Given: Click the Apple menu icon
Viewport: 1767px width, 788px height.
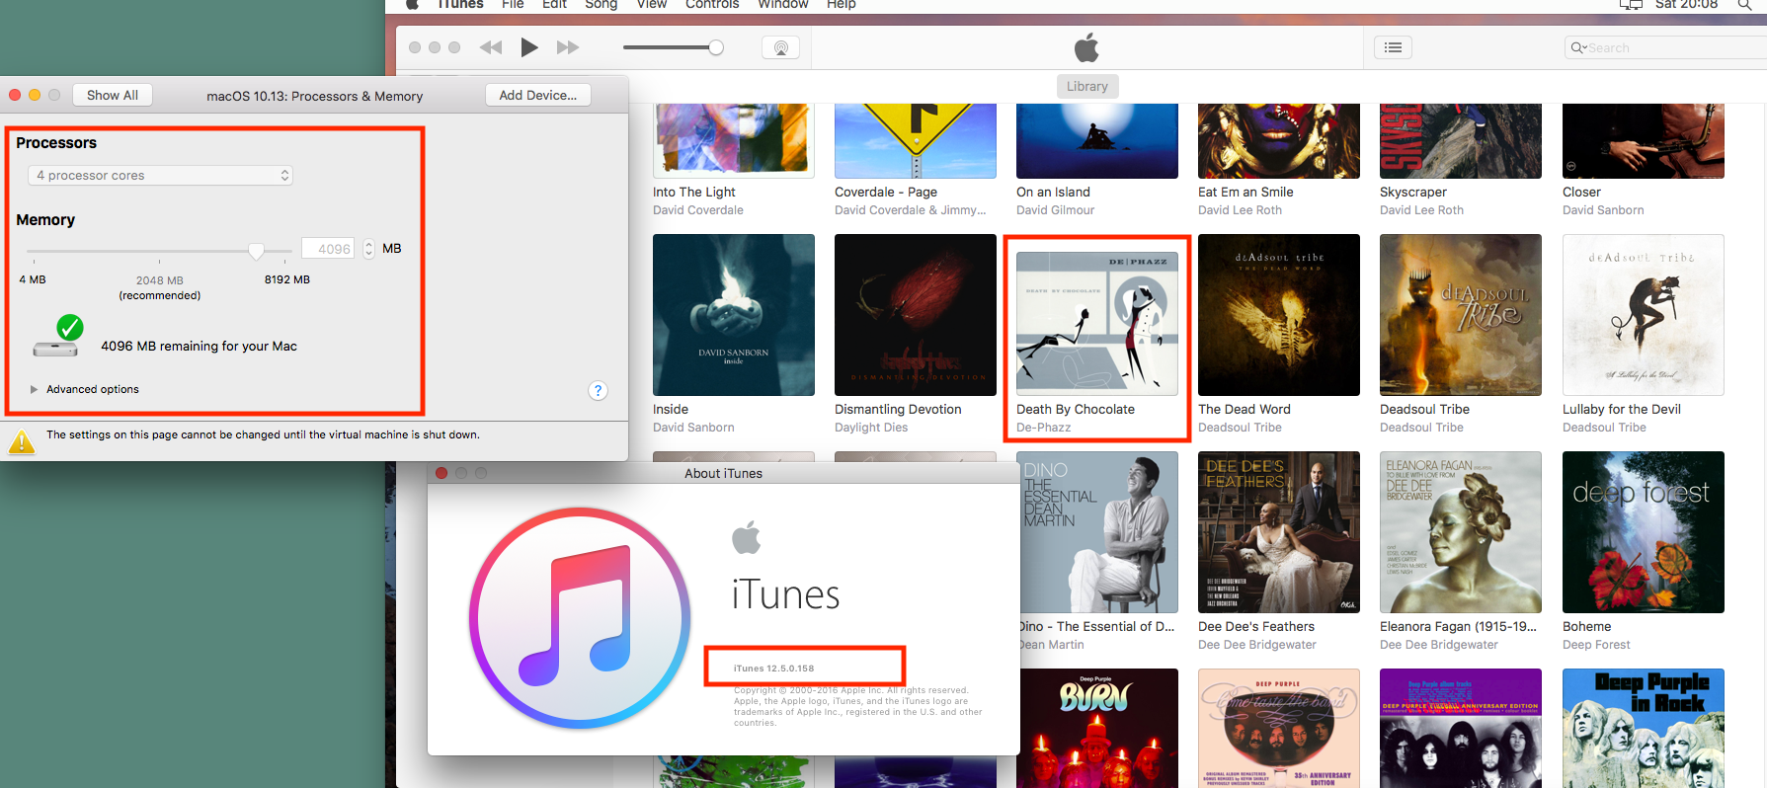Looking at the screenshot, I should point(412,4).
